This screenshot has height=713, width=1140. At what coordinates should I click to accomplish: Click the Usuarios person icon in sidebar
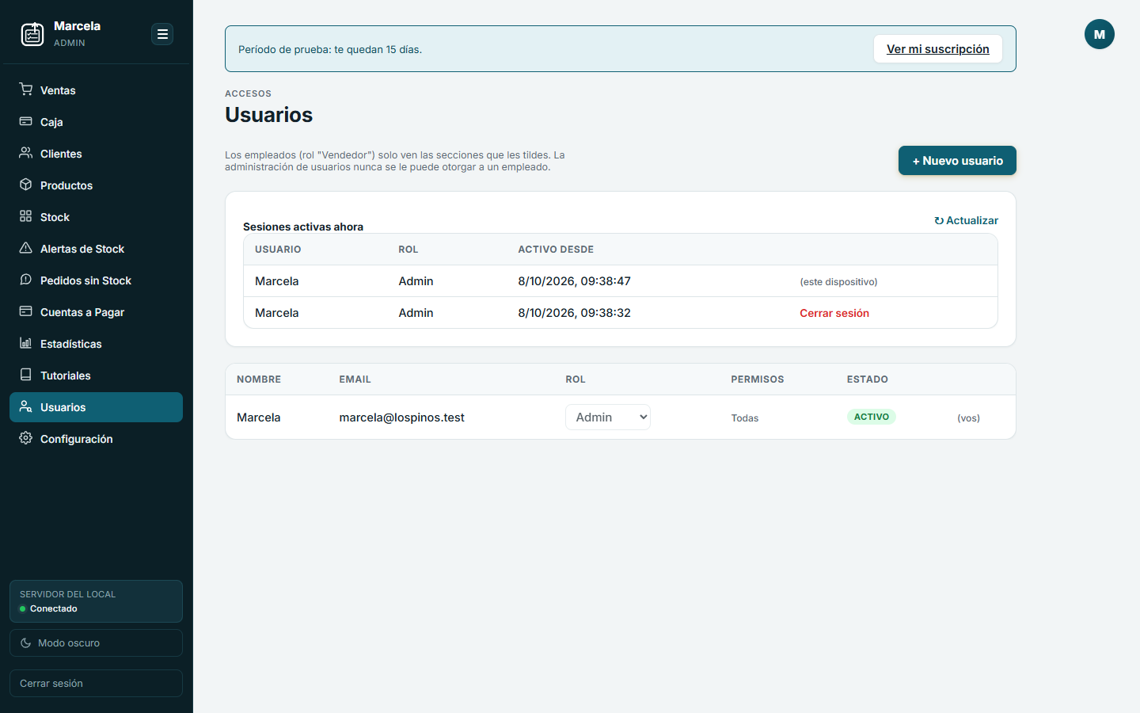click(26, 406)
